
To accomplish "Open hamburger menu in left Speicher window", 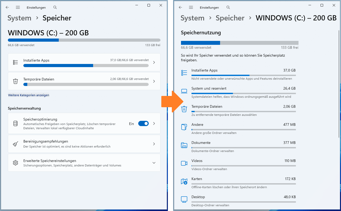I will (18, 8).
